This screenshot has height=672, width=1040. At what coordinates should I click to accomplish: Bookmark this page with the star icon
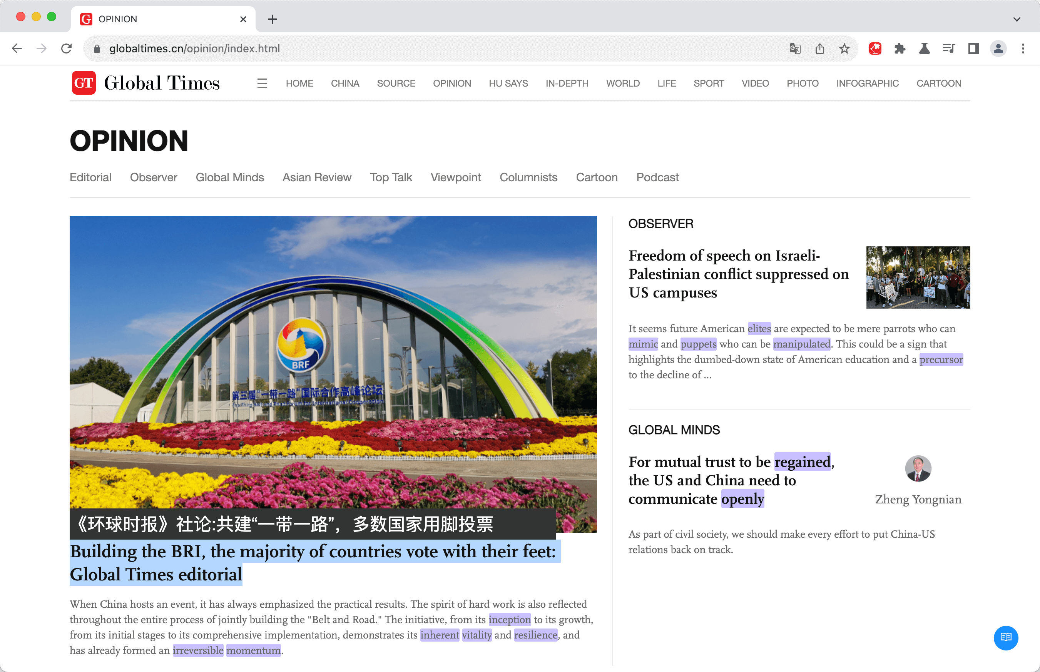click(844, 48)
